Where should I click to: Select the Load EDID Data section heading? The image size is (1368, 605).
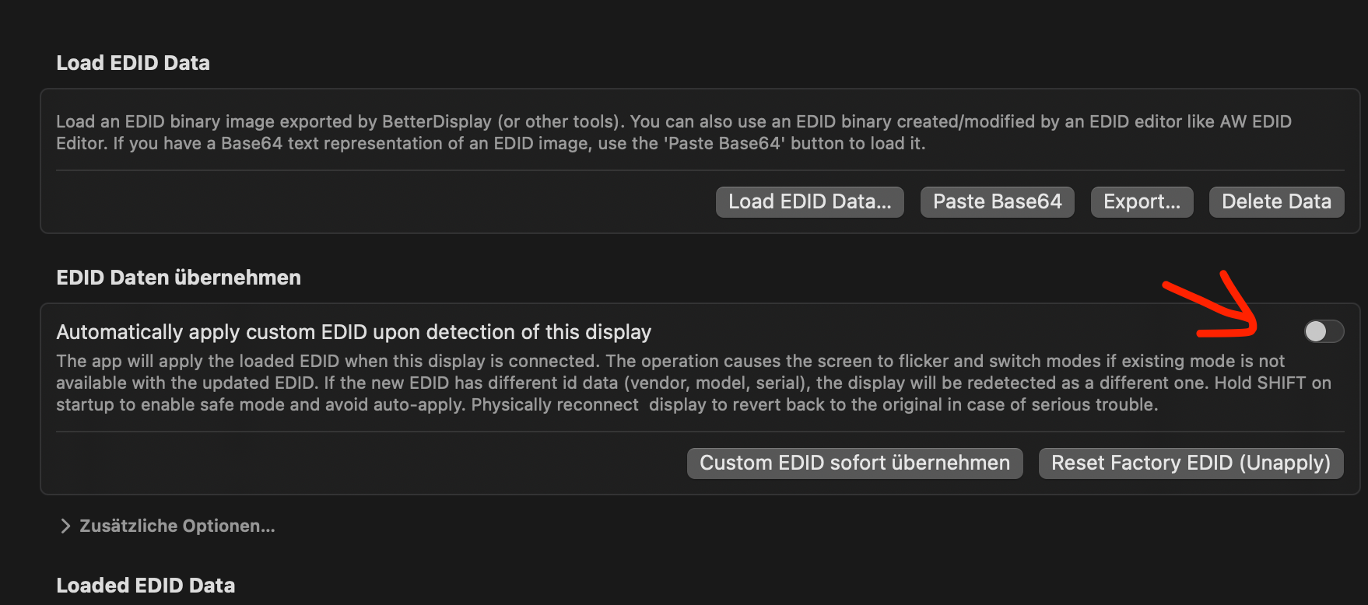133,63
